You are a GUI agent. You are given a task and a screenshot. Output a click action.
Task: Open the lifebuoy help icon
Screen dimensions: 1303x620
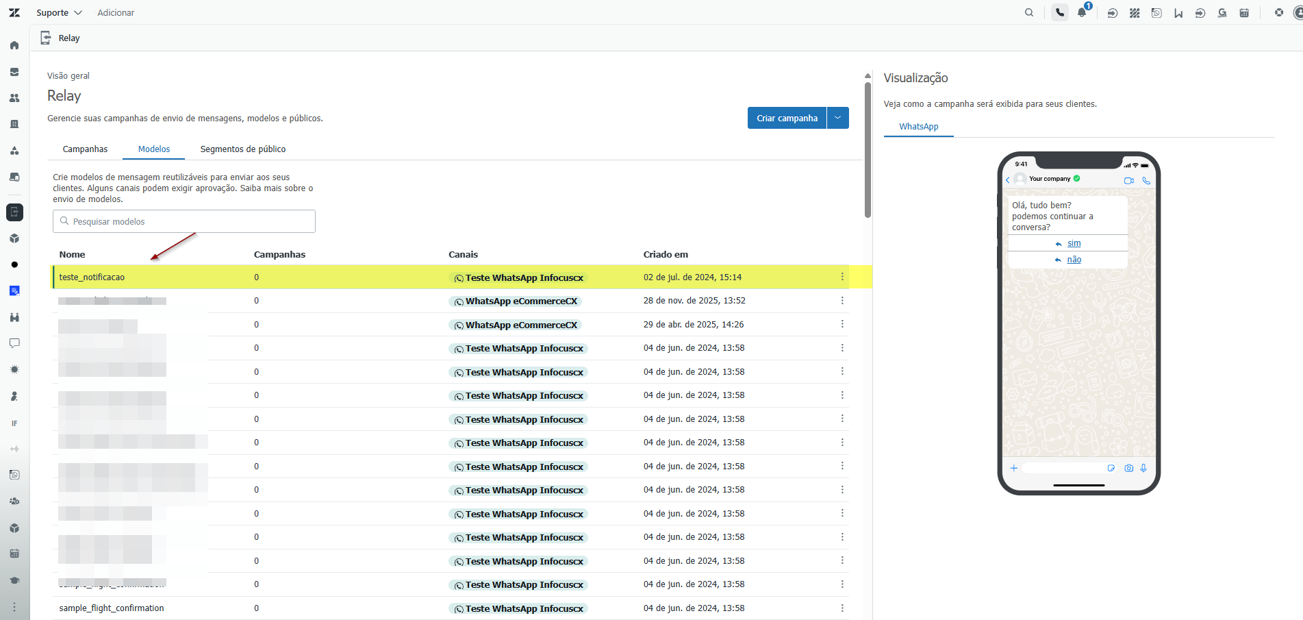[1279, 12]
